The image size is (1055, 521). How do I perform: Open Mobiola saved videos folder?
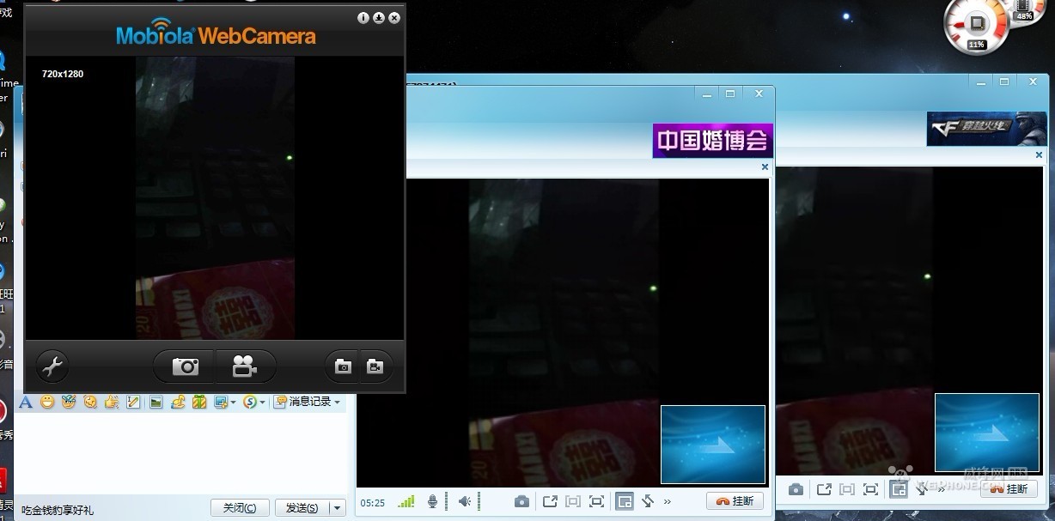(375, 367)
